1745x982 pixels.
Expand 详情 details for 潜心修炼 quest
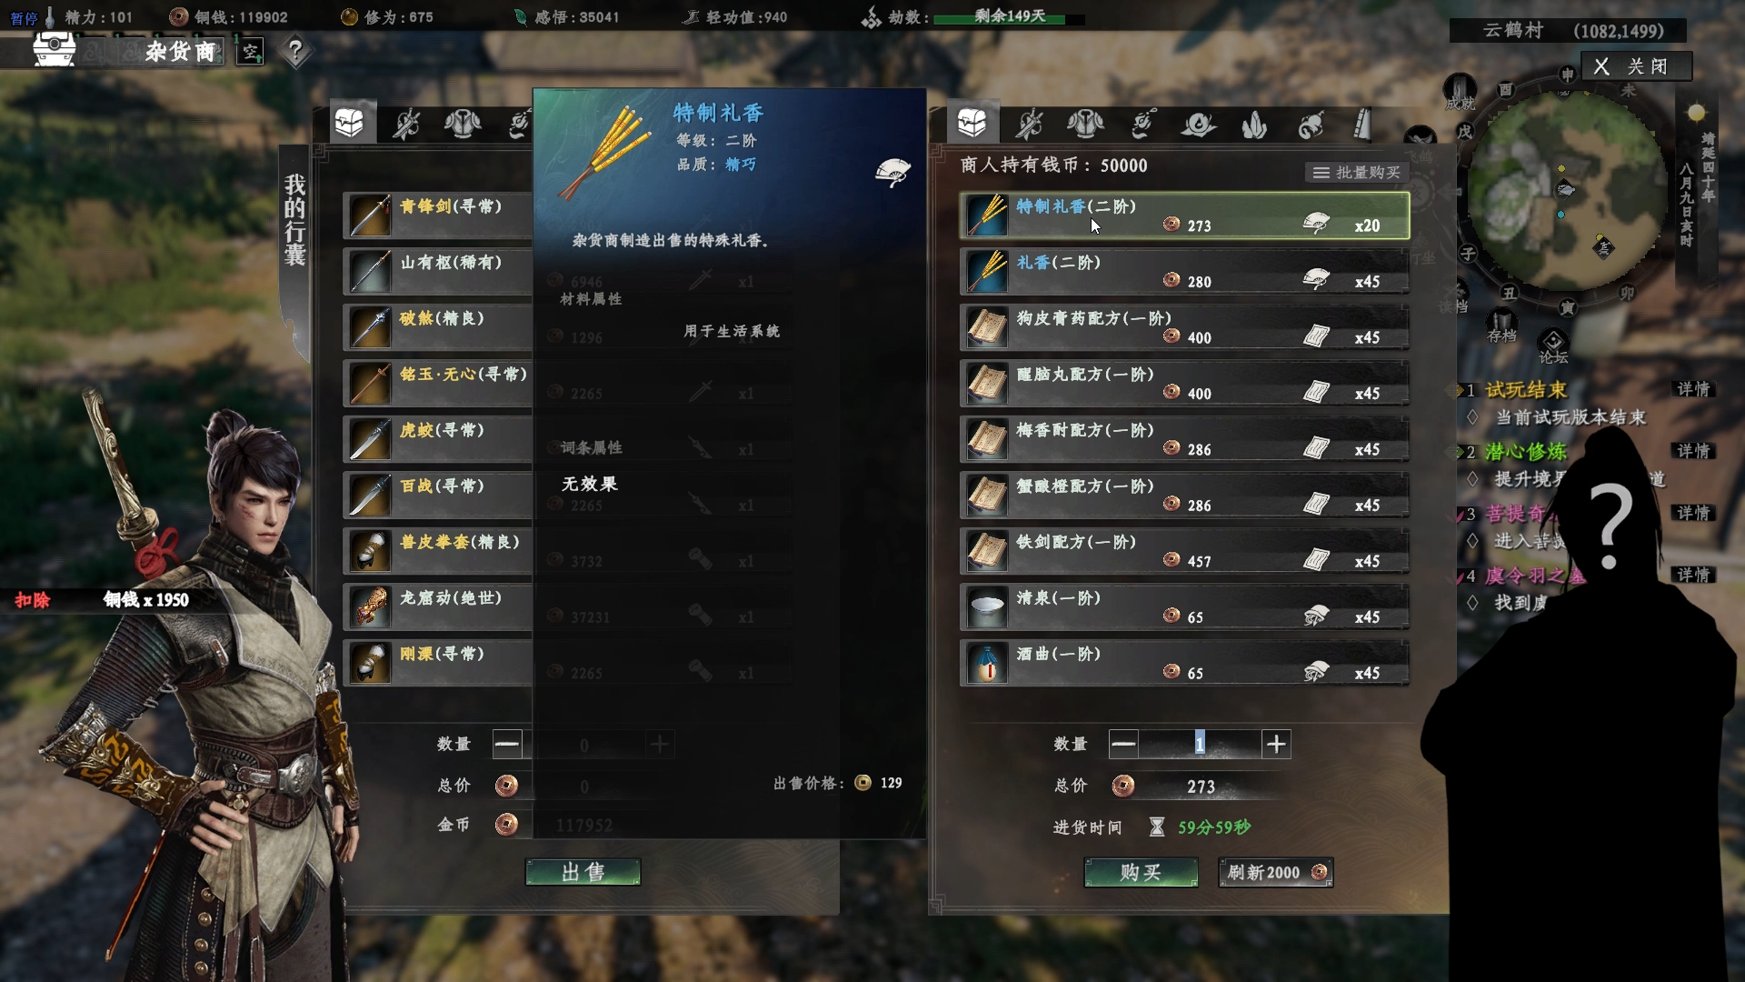point(1693,451)
